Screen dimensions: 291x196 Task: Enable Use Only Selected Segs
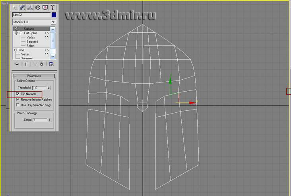click(x=17, y=105)
